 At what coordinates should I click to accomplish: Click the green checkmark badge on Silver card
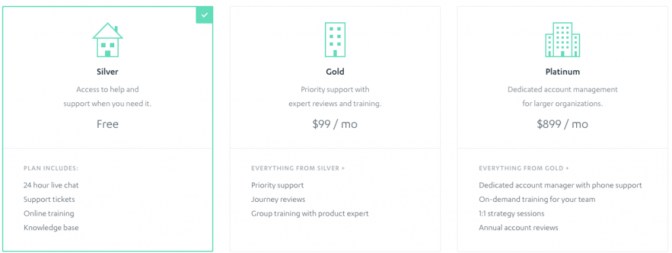click(x=205, y=15)
